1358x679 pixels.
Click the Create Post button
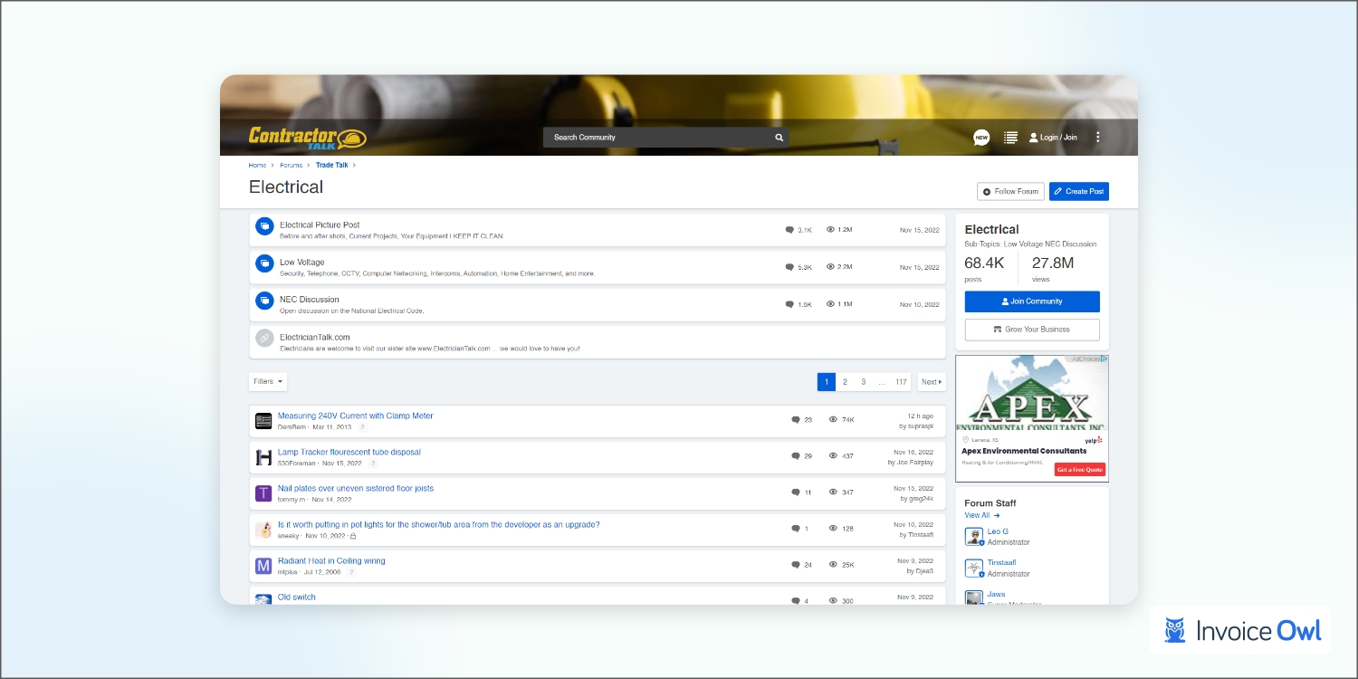tap(1078, 192)
